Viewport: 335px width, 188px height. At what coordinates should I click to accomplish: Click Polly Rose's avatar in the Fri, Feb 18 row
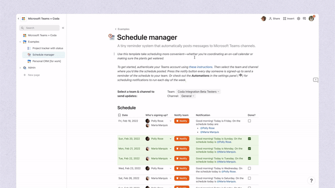pos(147,121)
